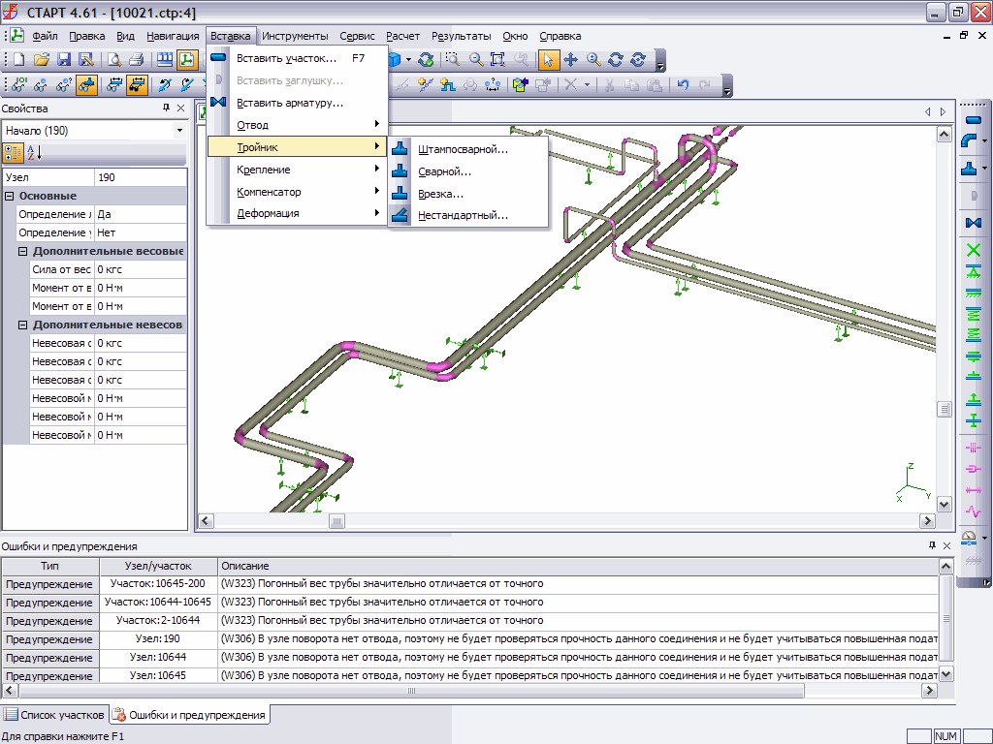Open the Начало (190) dropdown

point(179,130)
